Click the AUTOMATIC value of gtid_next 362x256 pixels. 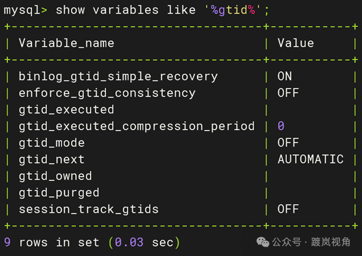click(311, 159)
